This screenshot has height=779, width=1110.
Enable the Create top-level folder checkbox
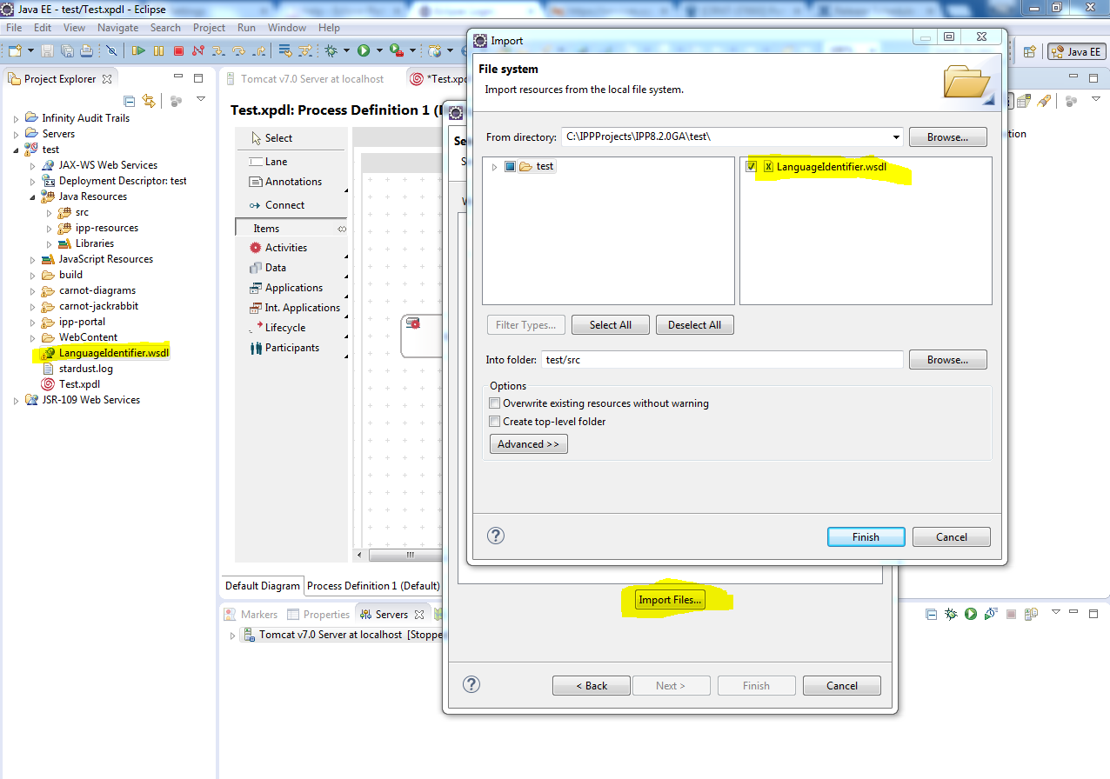495,422
